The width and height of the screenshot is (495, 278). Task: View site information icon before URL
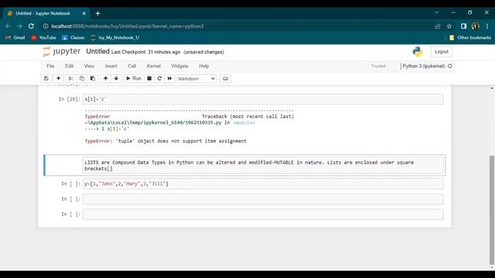(x=46, y=26)
